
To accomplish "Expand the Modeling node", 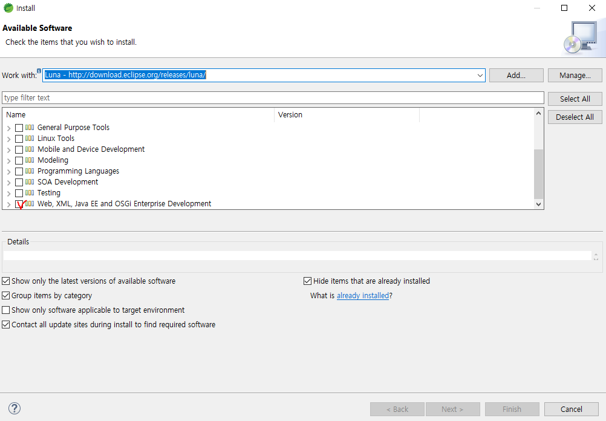I will [x=9, y=160].
